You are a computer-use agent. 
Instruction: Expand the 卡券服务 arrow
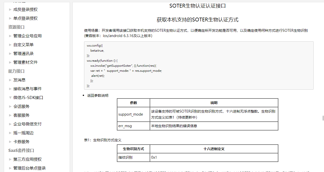(10, 142)
